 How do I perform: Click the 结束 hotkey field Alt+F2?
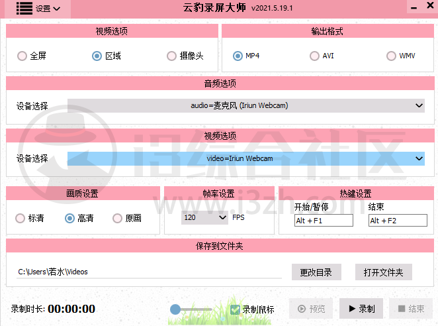coord(398,221)
